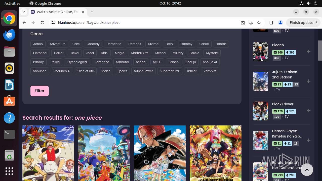Click the scroll-to-top arrow button
This screenshot has height=181, width=322.
tap(307, 170)
